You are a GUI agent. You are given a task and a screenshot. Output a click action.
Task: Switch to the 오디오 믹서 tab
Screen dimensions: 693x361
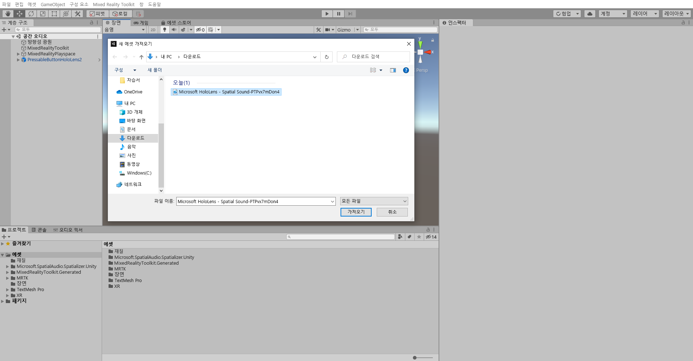[68, 230]
